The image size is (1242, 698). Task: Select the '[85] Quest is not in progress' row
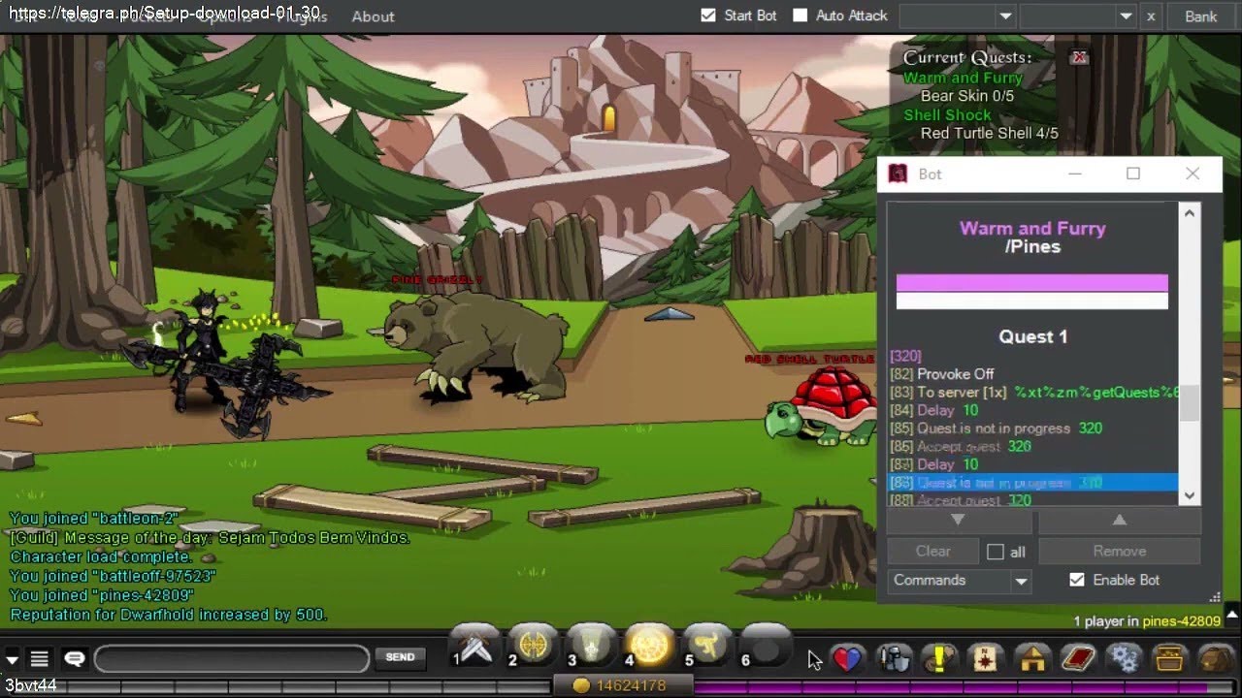tap(1033, 428)
